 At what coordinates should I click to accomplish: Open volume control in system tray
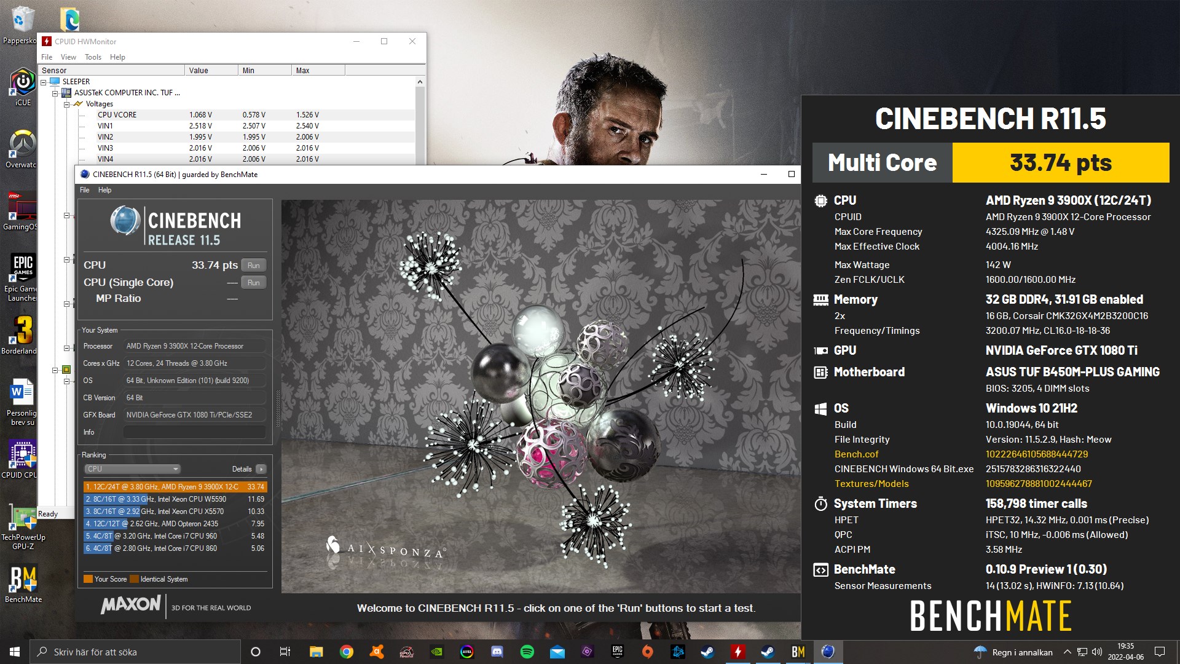[x=1097, y=652]
